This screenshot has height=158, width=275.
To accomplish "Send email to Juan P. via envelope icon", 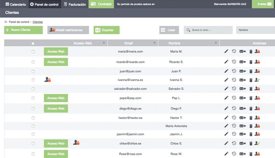I will (243, 71).
